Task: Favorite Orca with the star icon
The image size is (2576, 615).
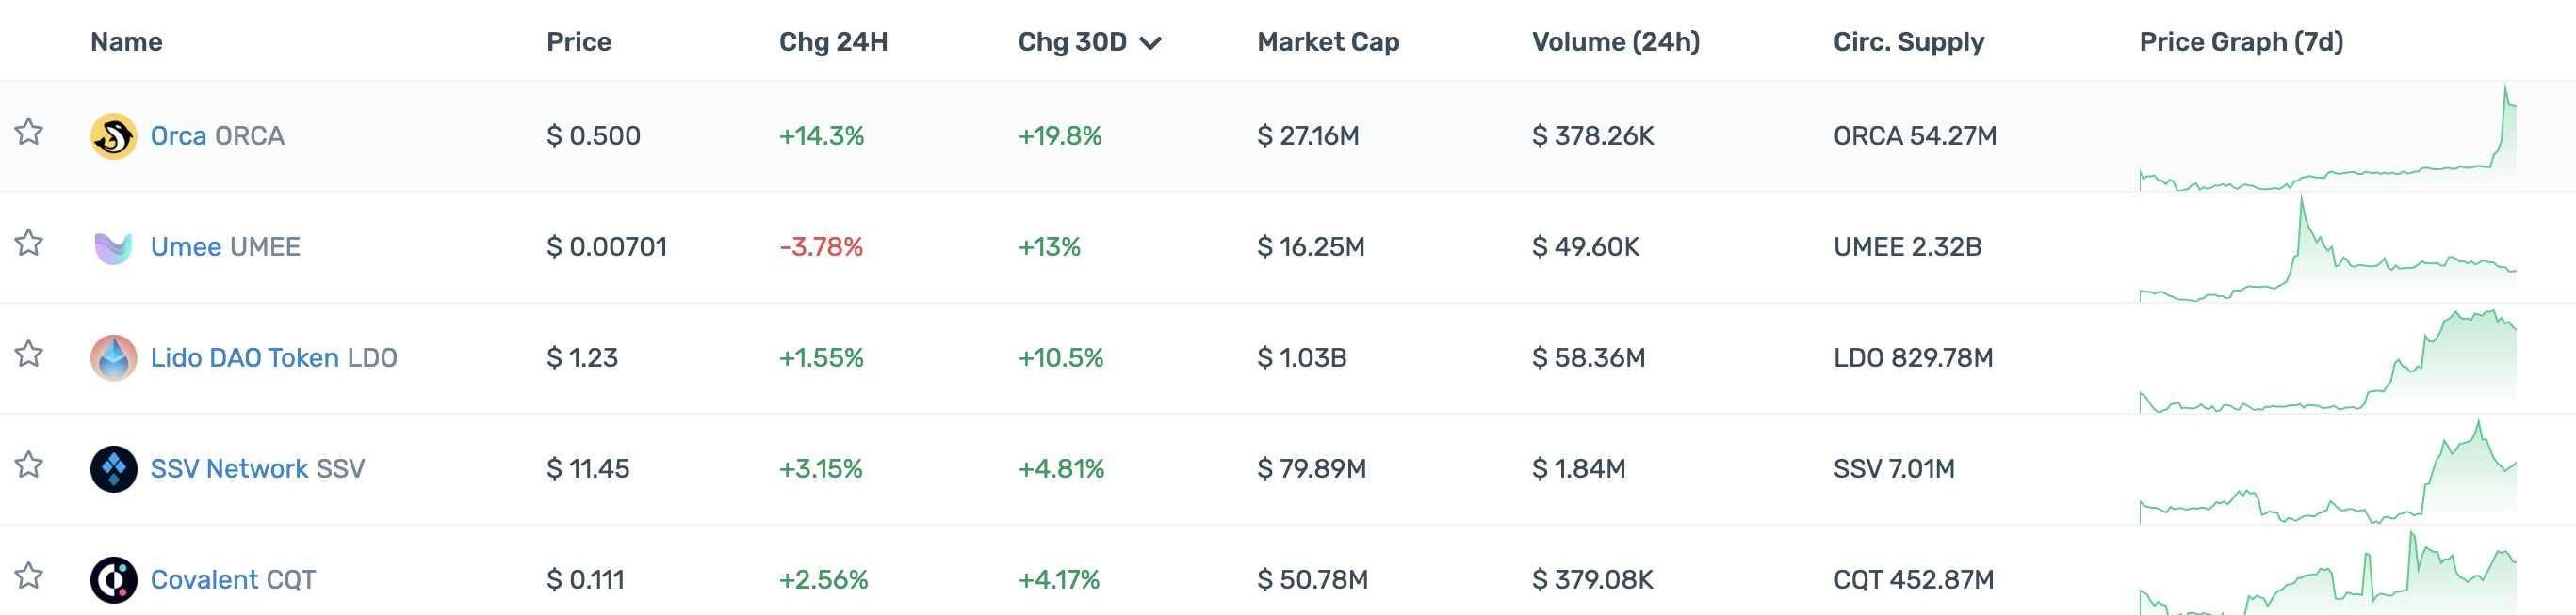Action: coord(29,132)
